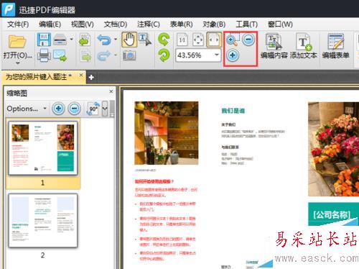The height and width of the screenshot is (269, 359).
Task: Rotate page with lower green arrow
Action: click(164, 55)
